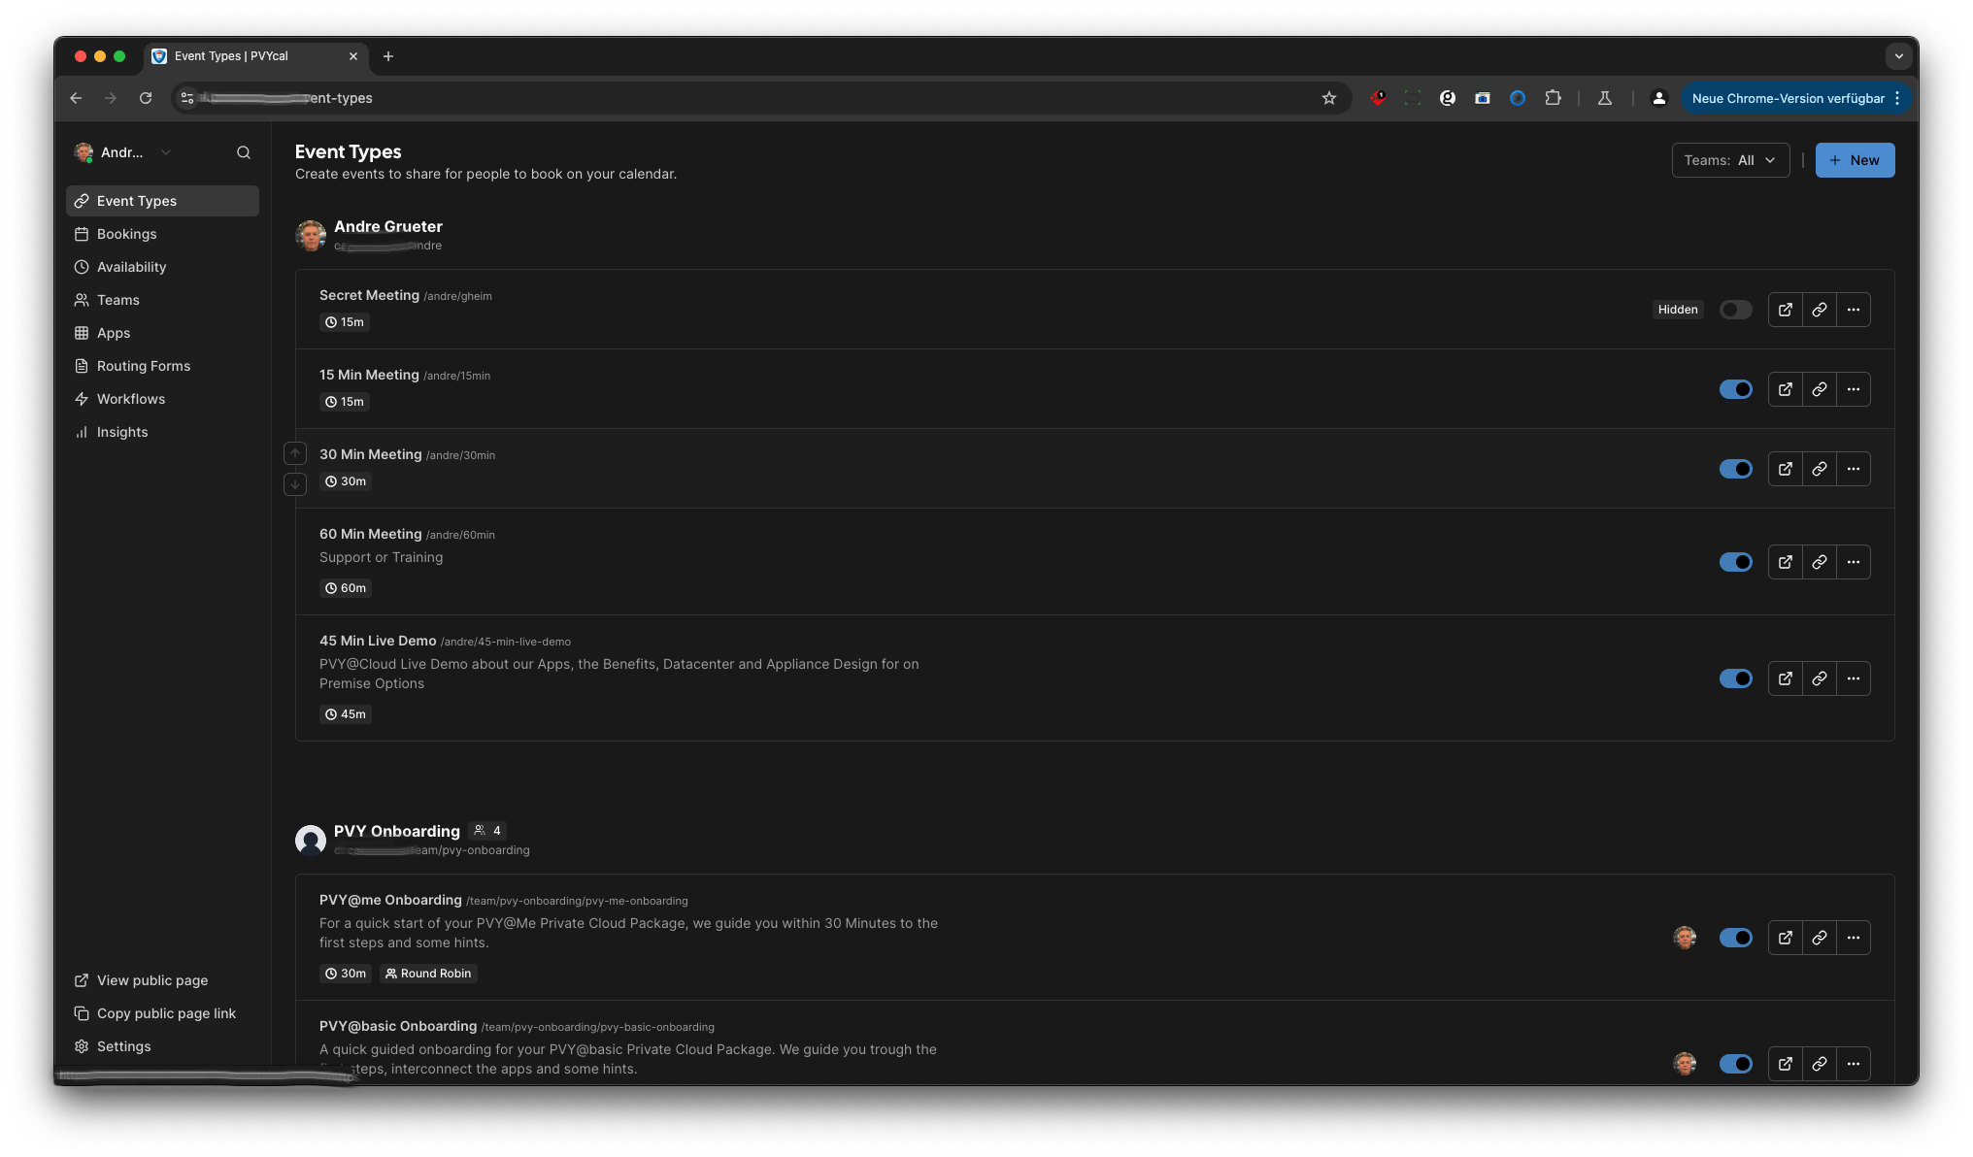Open preview for 15 Min Meeting
1973x1157 pixels.
(x=1785, y=389)
